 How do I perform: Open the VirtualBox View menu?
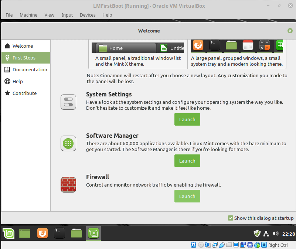pos(49,15)
